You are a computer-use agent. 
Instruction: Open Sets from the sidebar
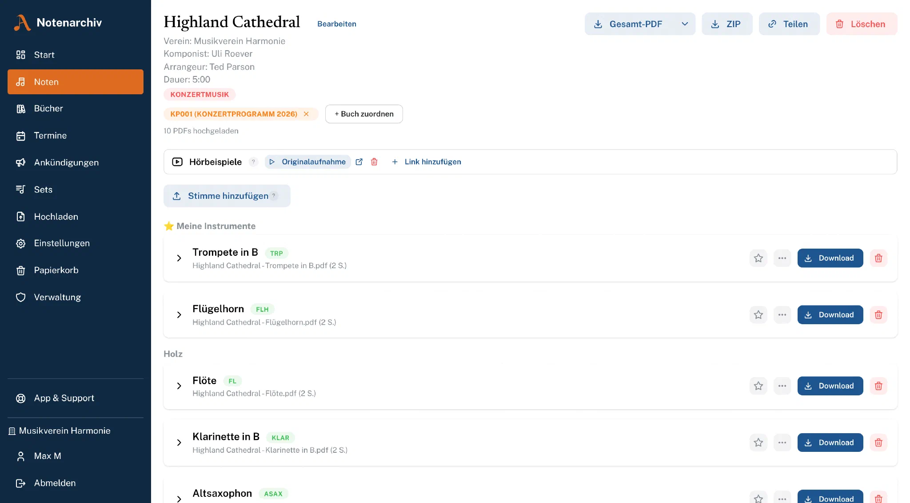point(76,189)
